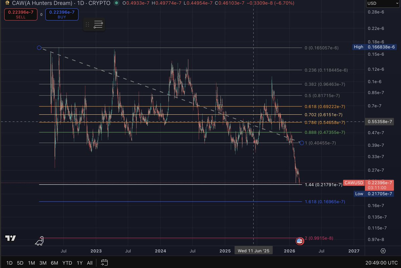Select the 1M time range
Image resolution: width=401 pixels, height=268 pixels.
pyautogui.click(x=31, y=263)
